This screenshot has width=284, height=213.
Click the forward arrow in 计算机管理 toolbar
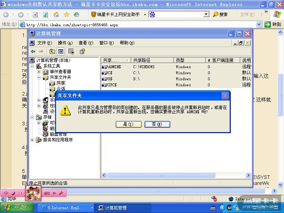pyautogui.click(x=41, y=51)
